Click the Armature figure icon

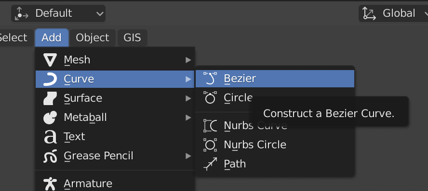point(50,184)
